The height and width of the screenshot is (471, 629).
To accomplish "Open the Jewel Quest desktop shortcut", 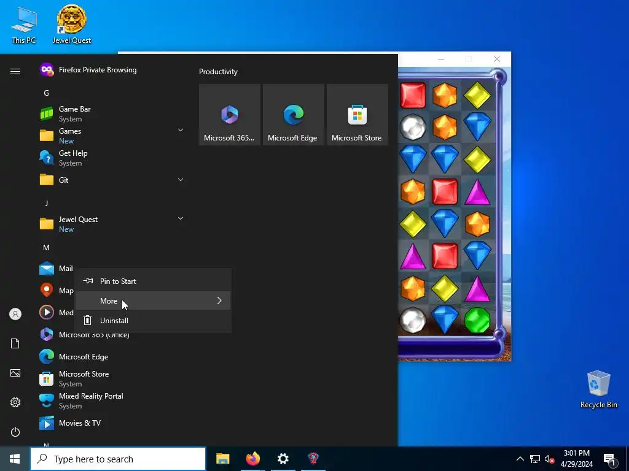I will (x=71, y=24).
